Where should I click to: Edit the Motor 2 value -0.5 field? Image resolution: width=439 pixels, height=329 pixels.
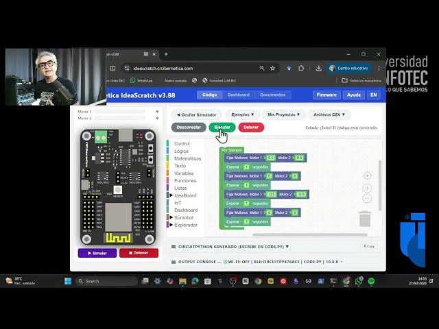tap(301, 194)
